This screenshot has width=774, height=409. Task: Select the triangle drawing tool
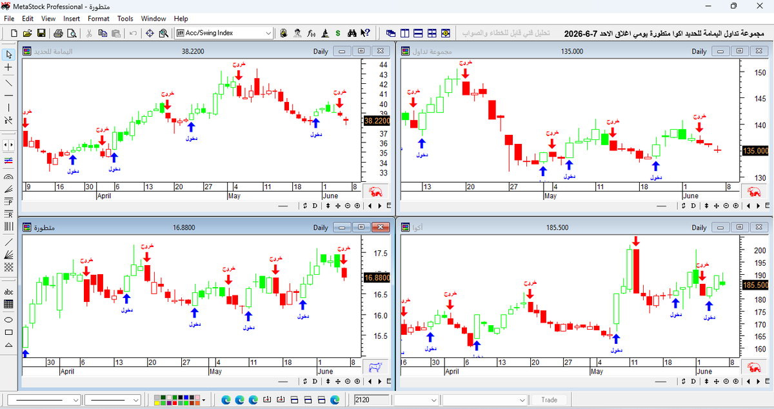tap(8, 344)
